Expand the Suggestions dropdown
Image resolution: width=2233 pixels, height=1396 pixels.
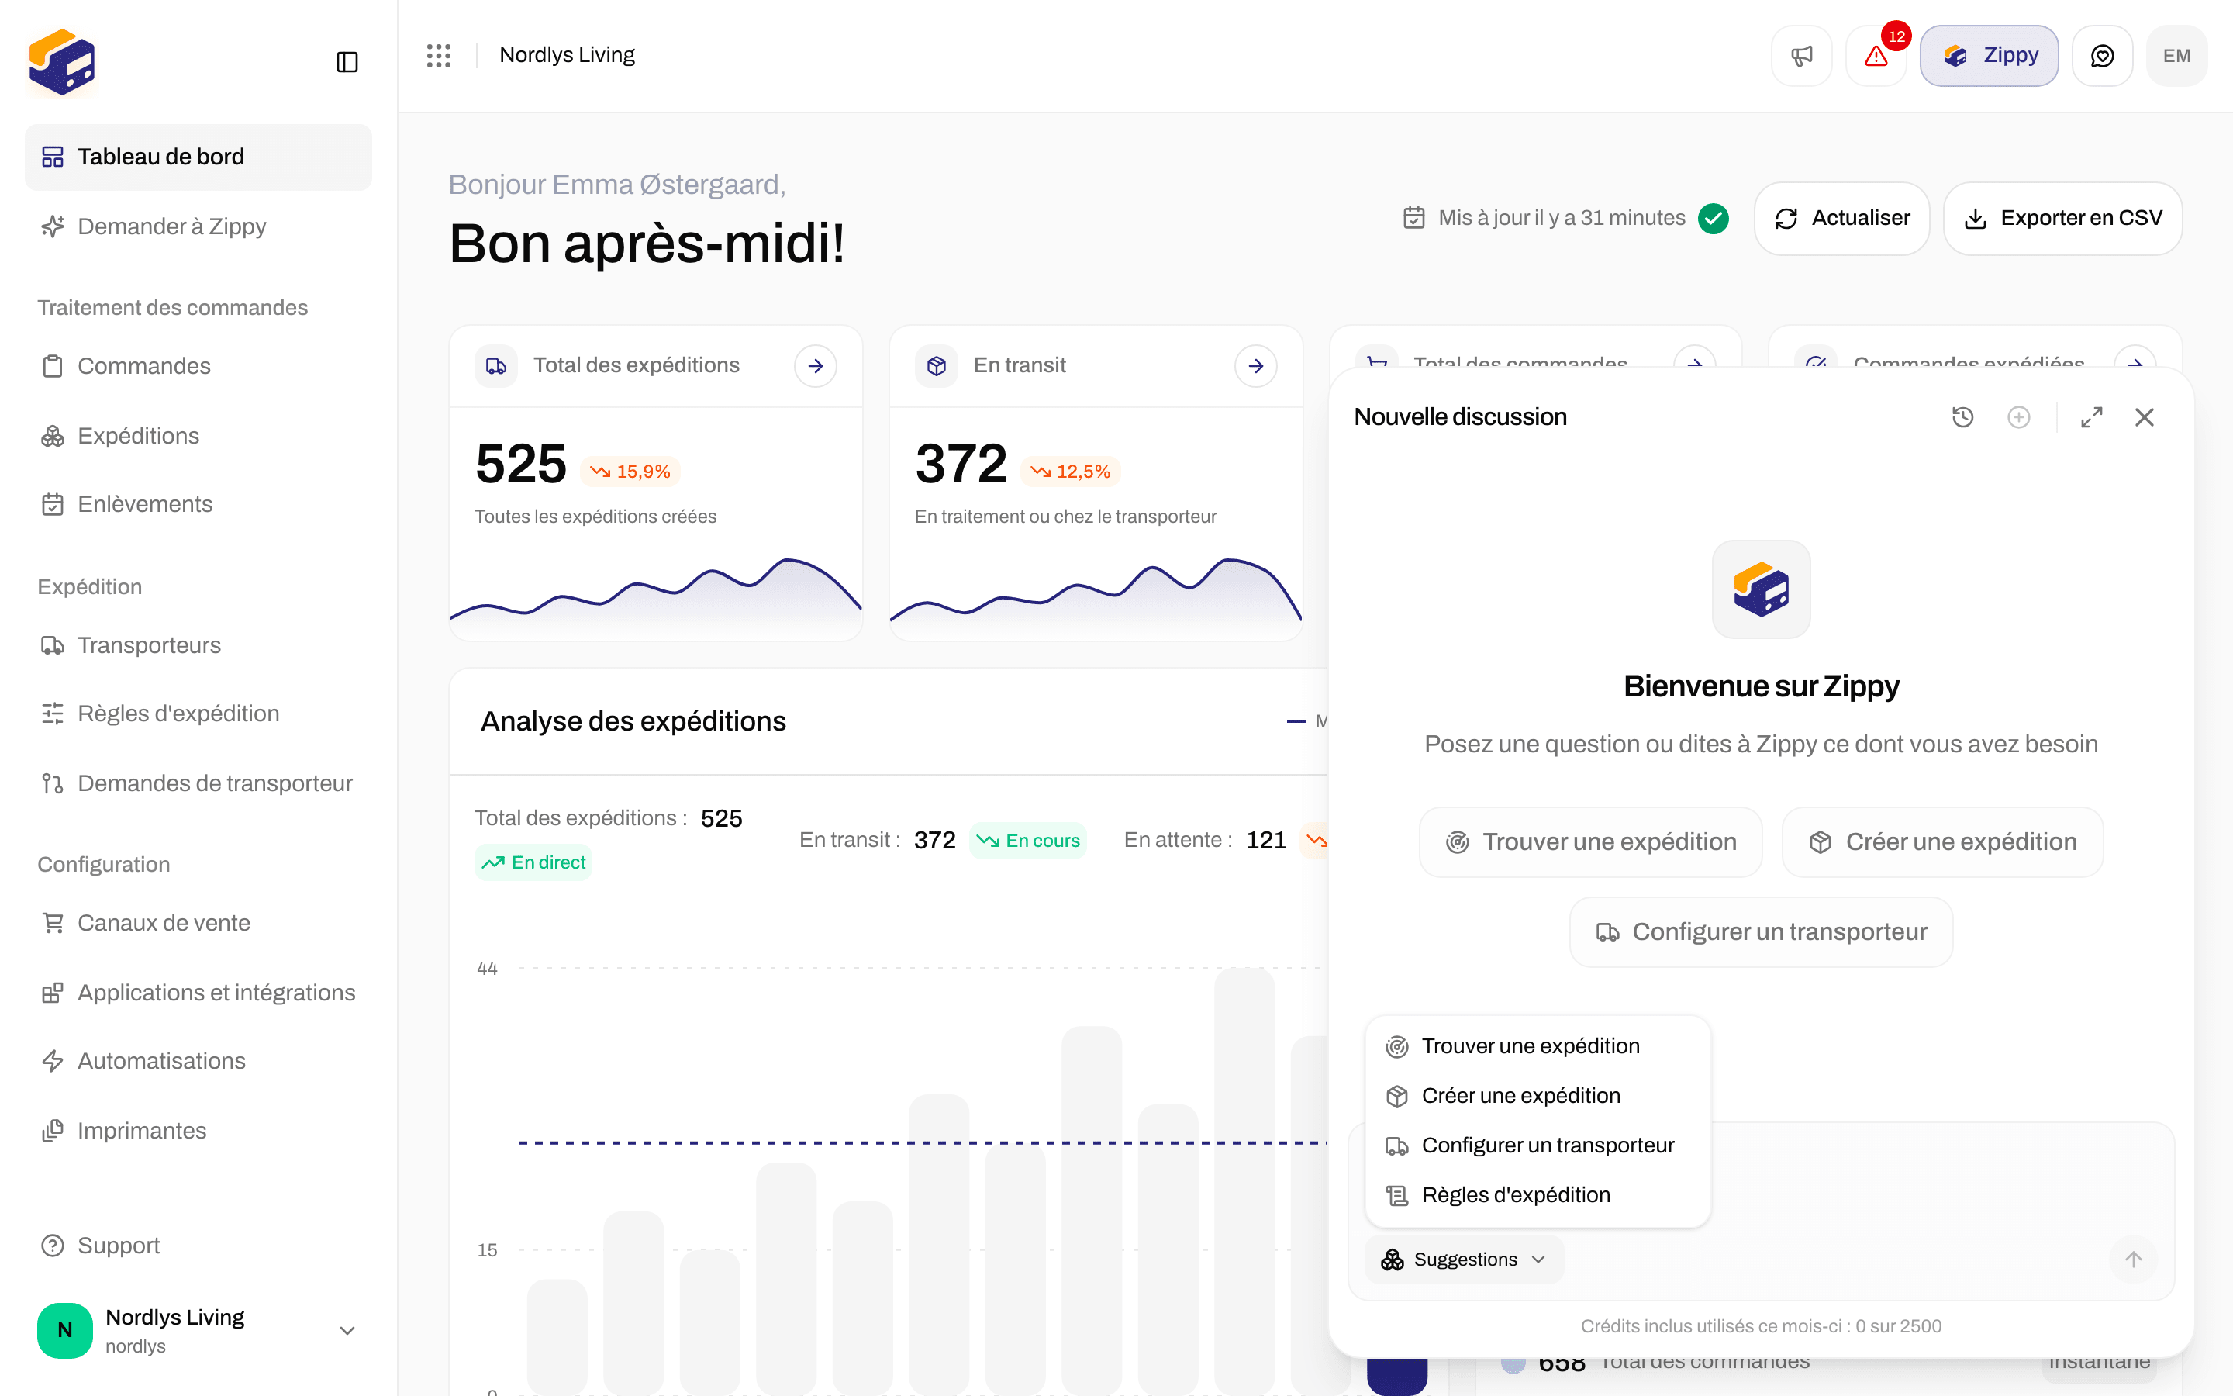(x=1463, y=1260)
